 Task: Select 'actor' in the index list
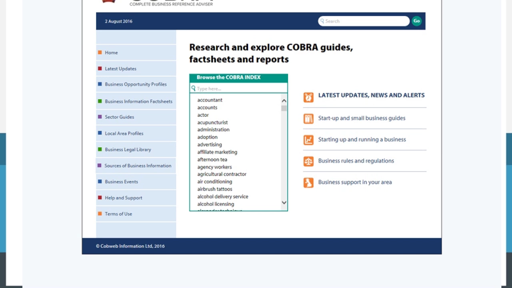pos(203,115)
